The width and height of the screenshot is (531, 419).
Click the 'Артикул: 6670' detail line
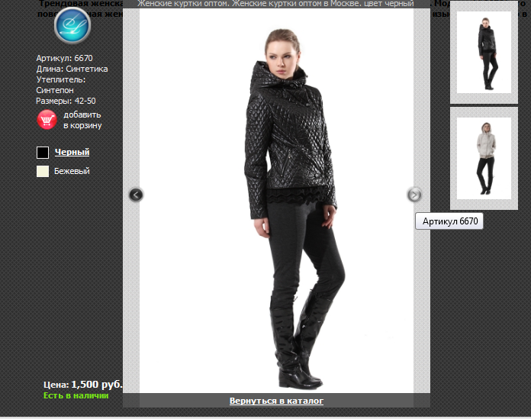click(x=64, y=58)
